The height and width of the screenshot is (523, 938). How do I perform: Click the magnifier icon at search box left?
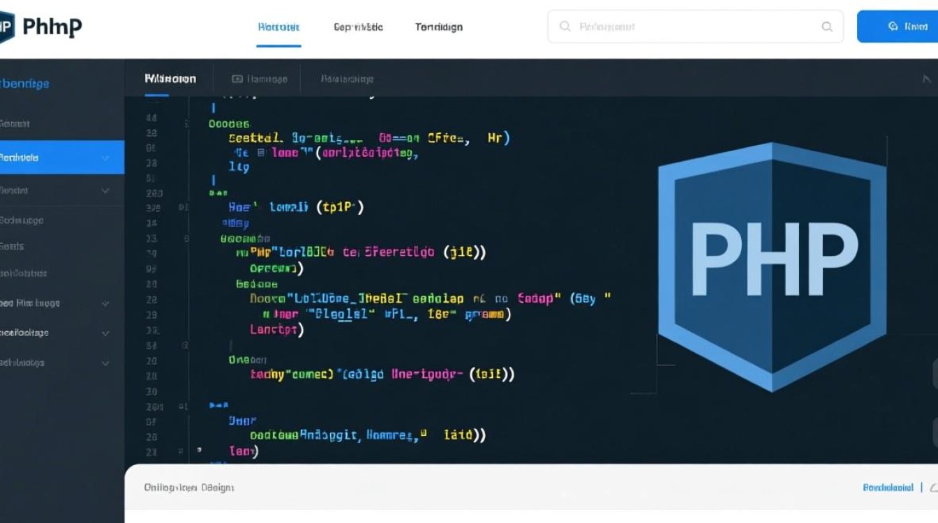pos(565,26)
